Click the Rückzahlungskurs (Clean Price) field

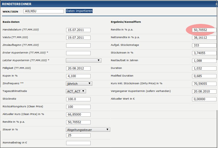[78, 107]
